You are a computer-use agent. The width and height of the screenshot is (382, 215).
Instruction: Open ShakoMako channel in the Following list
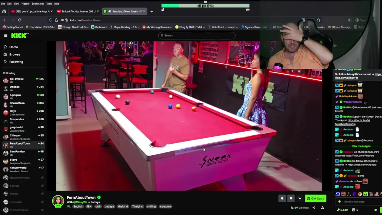23,104
